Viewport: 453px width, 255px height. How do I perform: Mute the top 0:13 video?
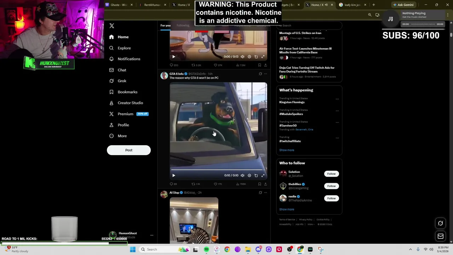coord(242,57)
